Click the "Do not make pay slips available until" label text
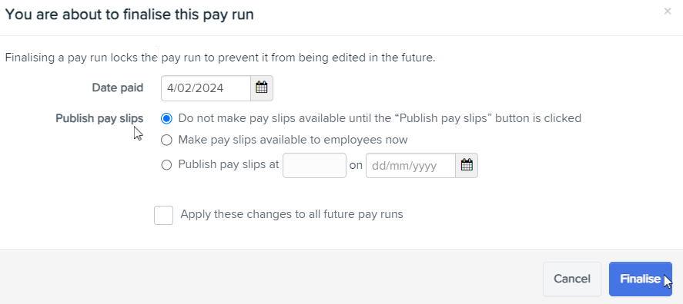The height and width of the screenshot is (304, 683). pos(380,118)
